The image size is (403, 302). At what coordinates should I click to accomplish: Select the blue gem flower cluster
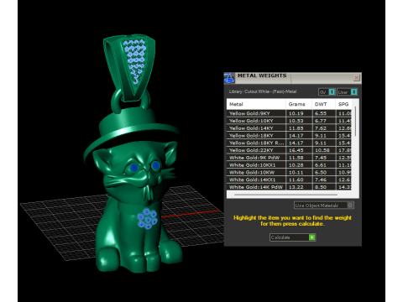click(x=147, y=218)
